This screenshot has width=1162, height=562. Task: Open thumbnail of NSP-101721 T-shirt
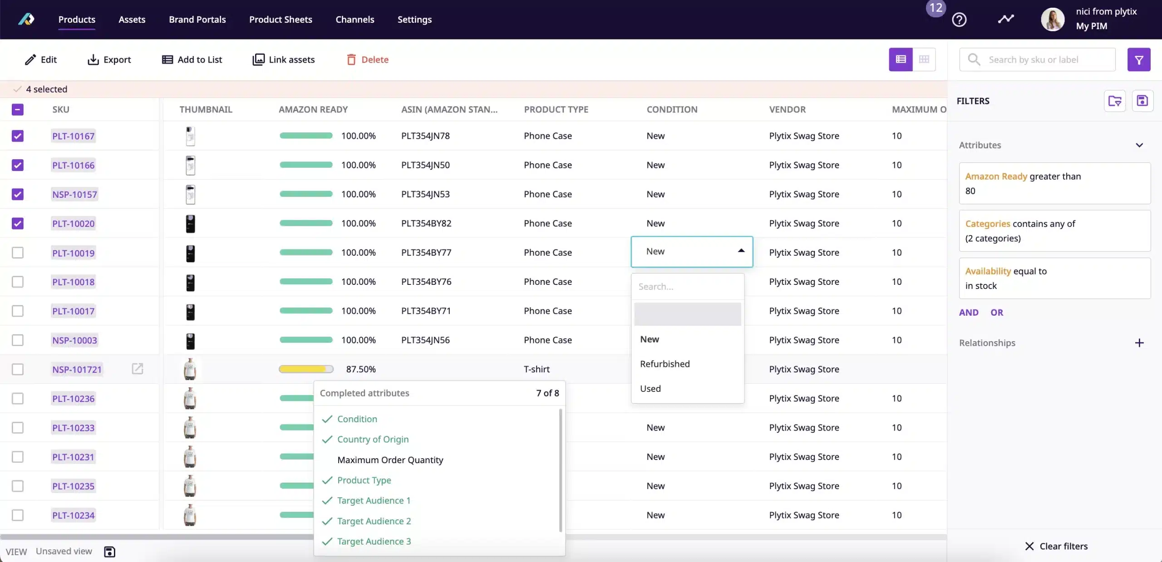tap(190, 369)
